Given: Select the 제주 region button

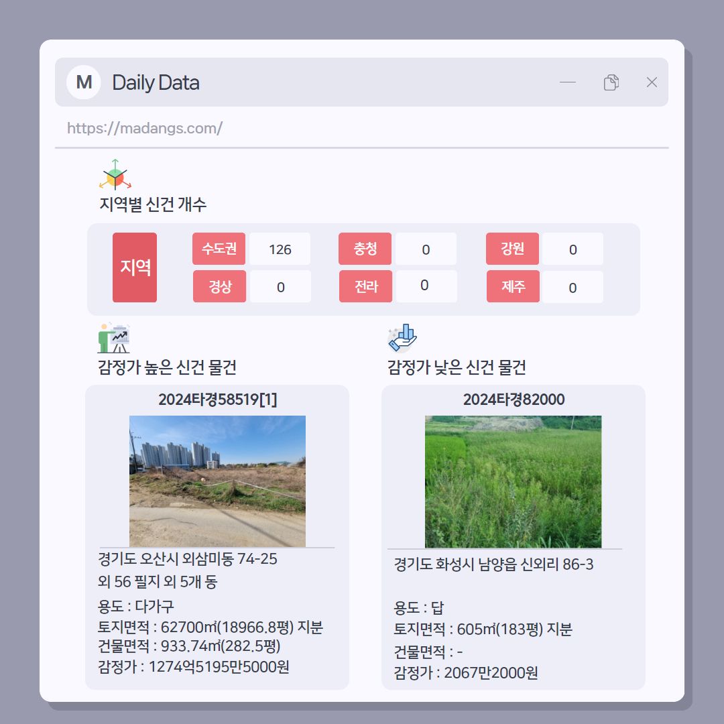Looking at the screenshot, I should pos(513,286).
